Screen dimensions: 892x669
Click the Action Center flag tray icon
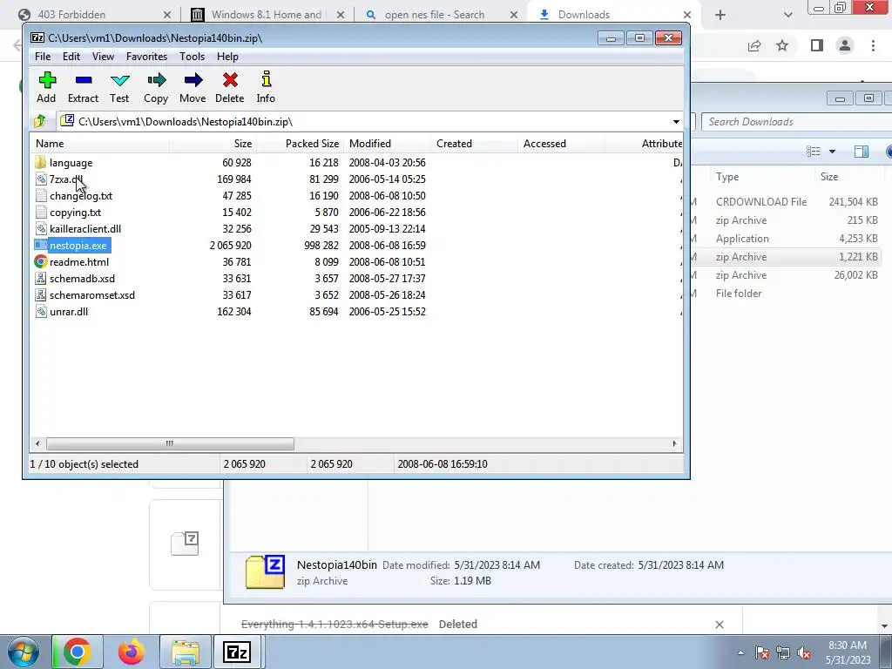(762, 652)
